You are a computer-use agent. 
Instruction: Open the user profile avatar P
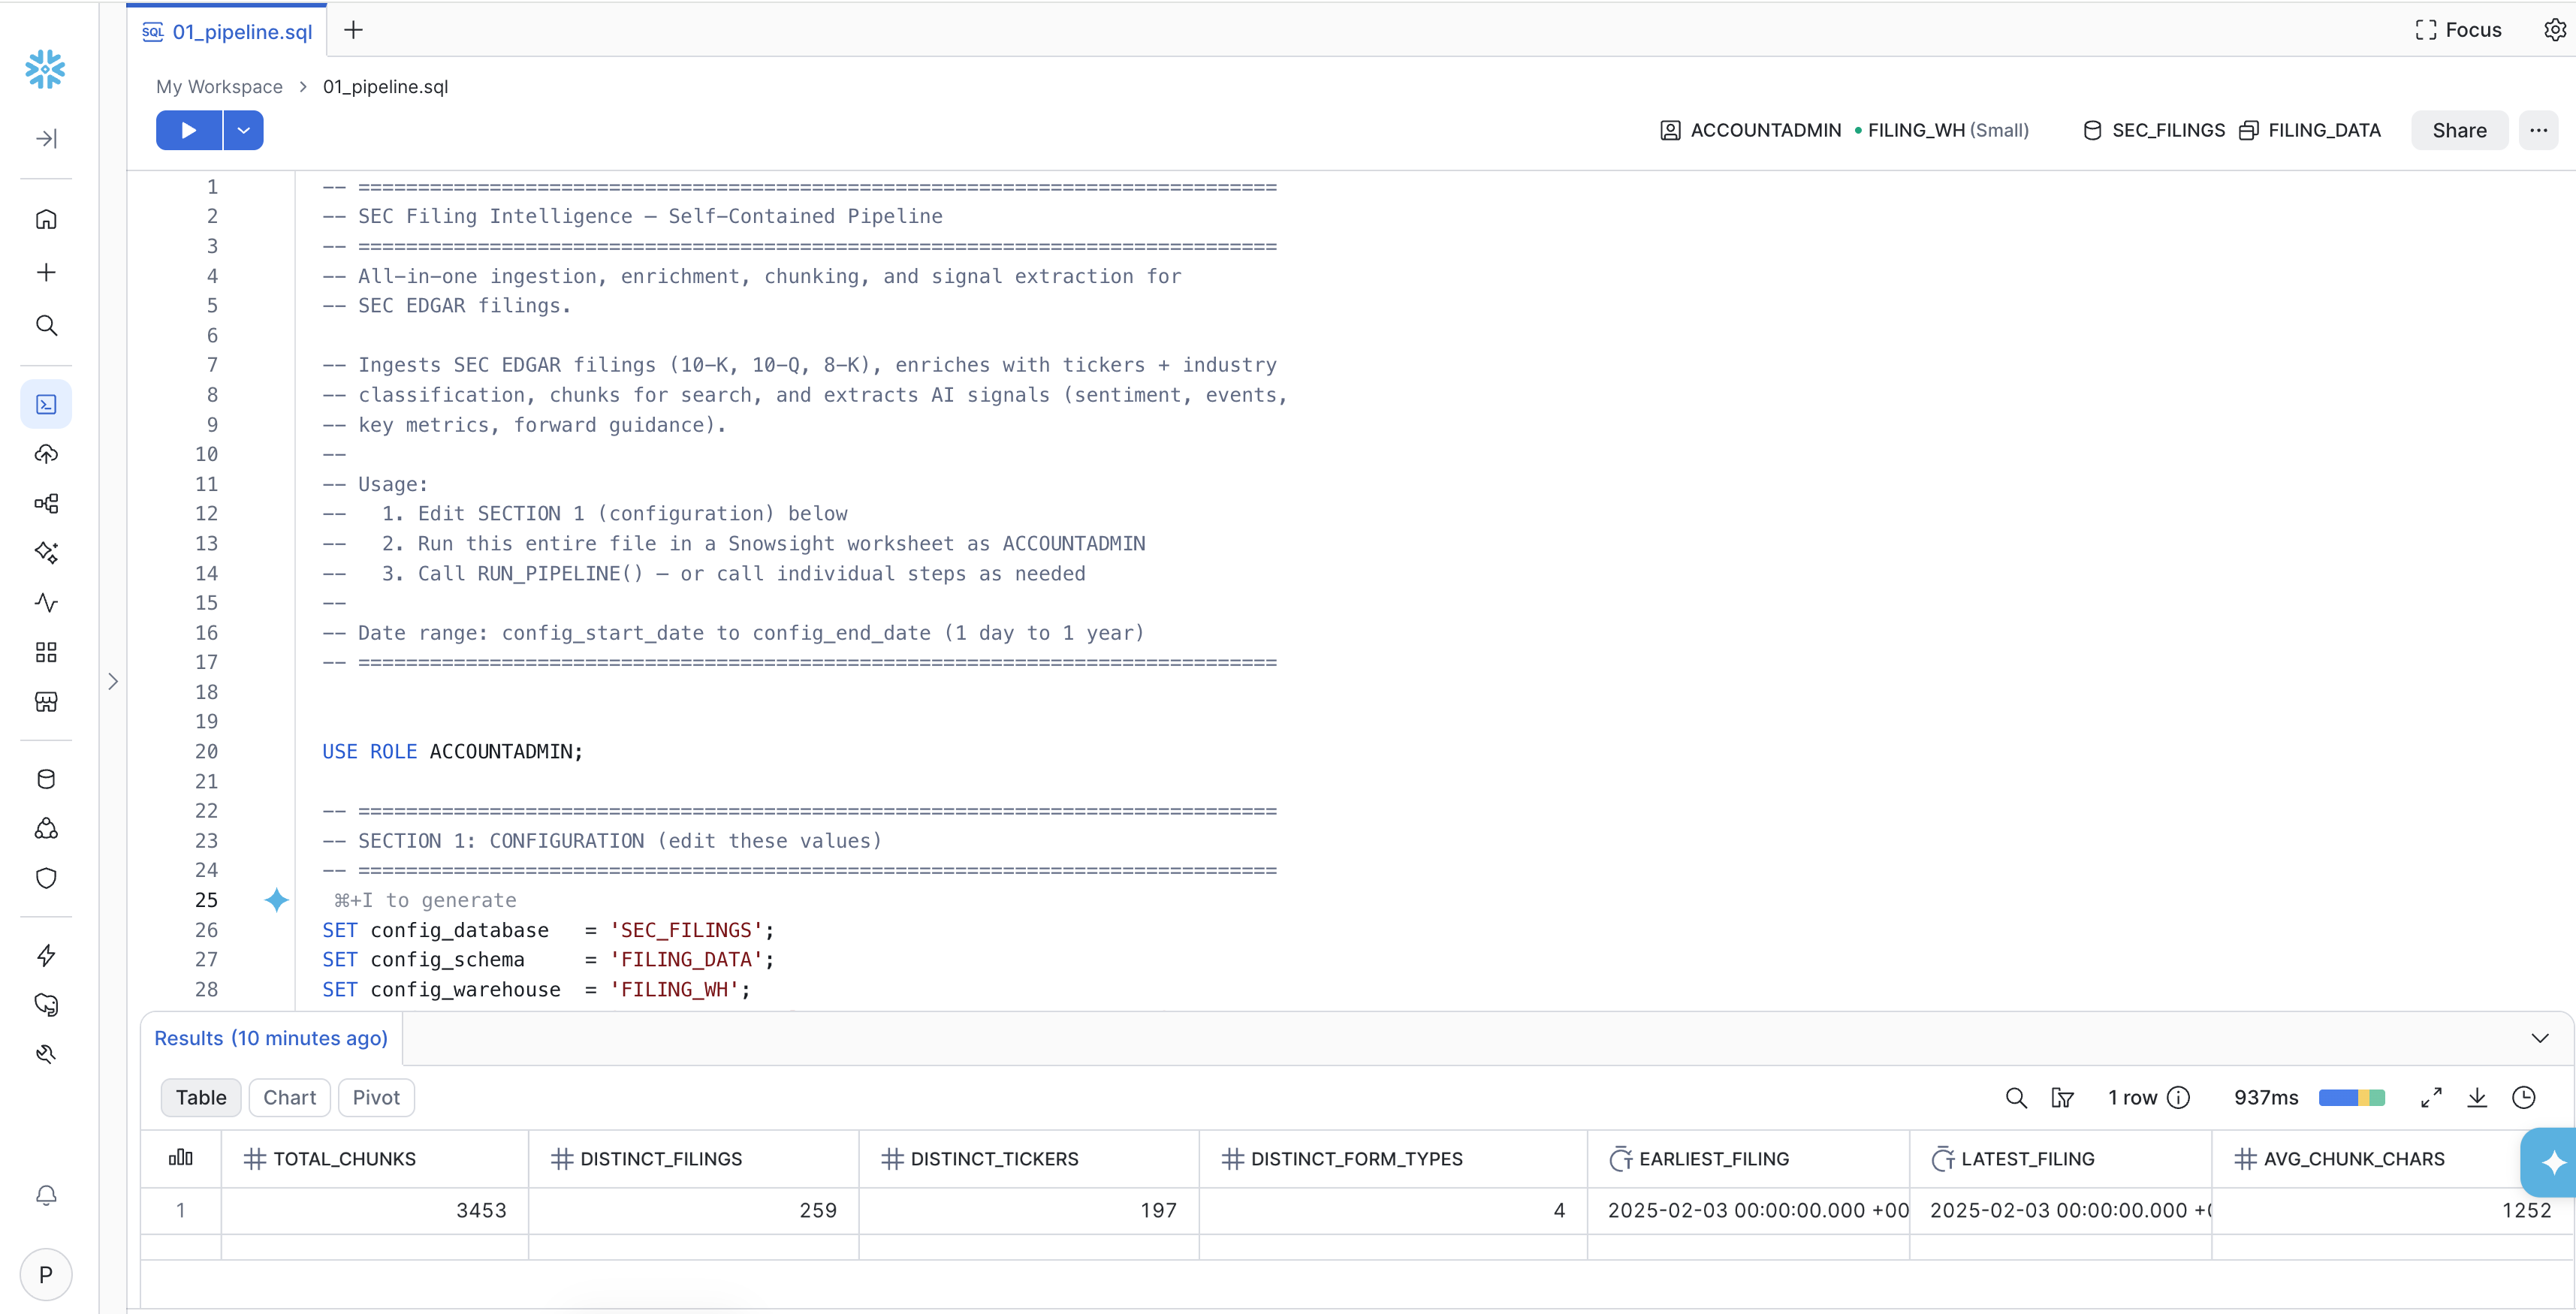click(46, 1274)
